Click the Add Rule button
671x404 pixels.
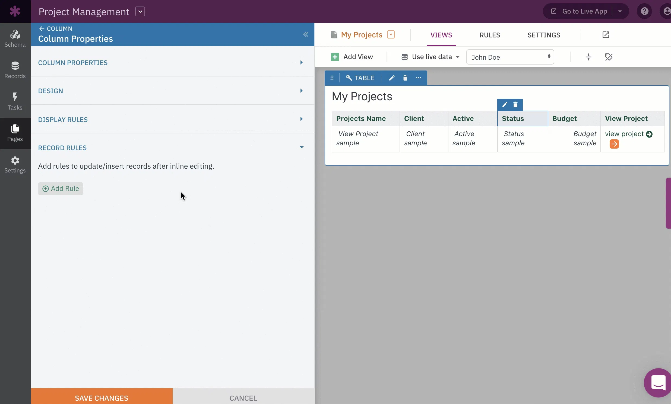tap(61, 188)
